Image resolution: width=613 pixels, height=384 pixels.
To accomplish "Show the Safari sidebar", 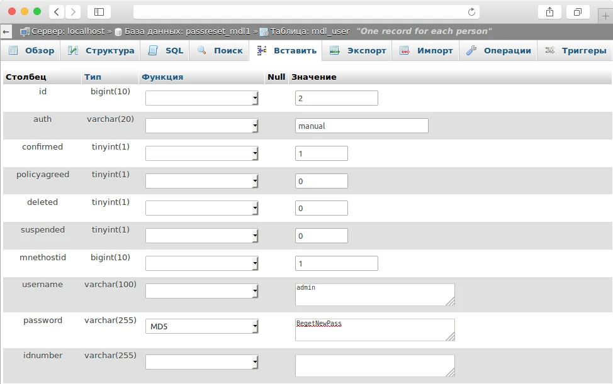I will (x=99, y=12).
